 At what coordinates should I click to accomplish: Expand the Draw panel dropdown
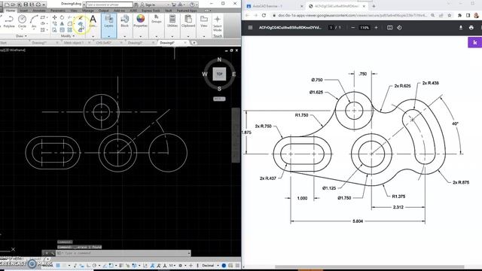[x=21, y=36]
